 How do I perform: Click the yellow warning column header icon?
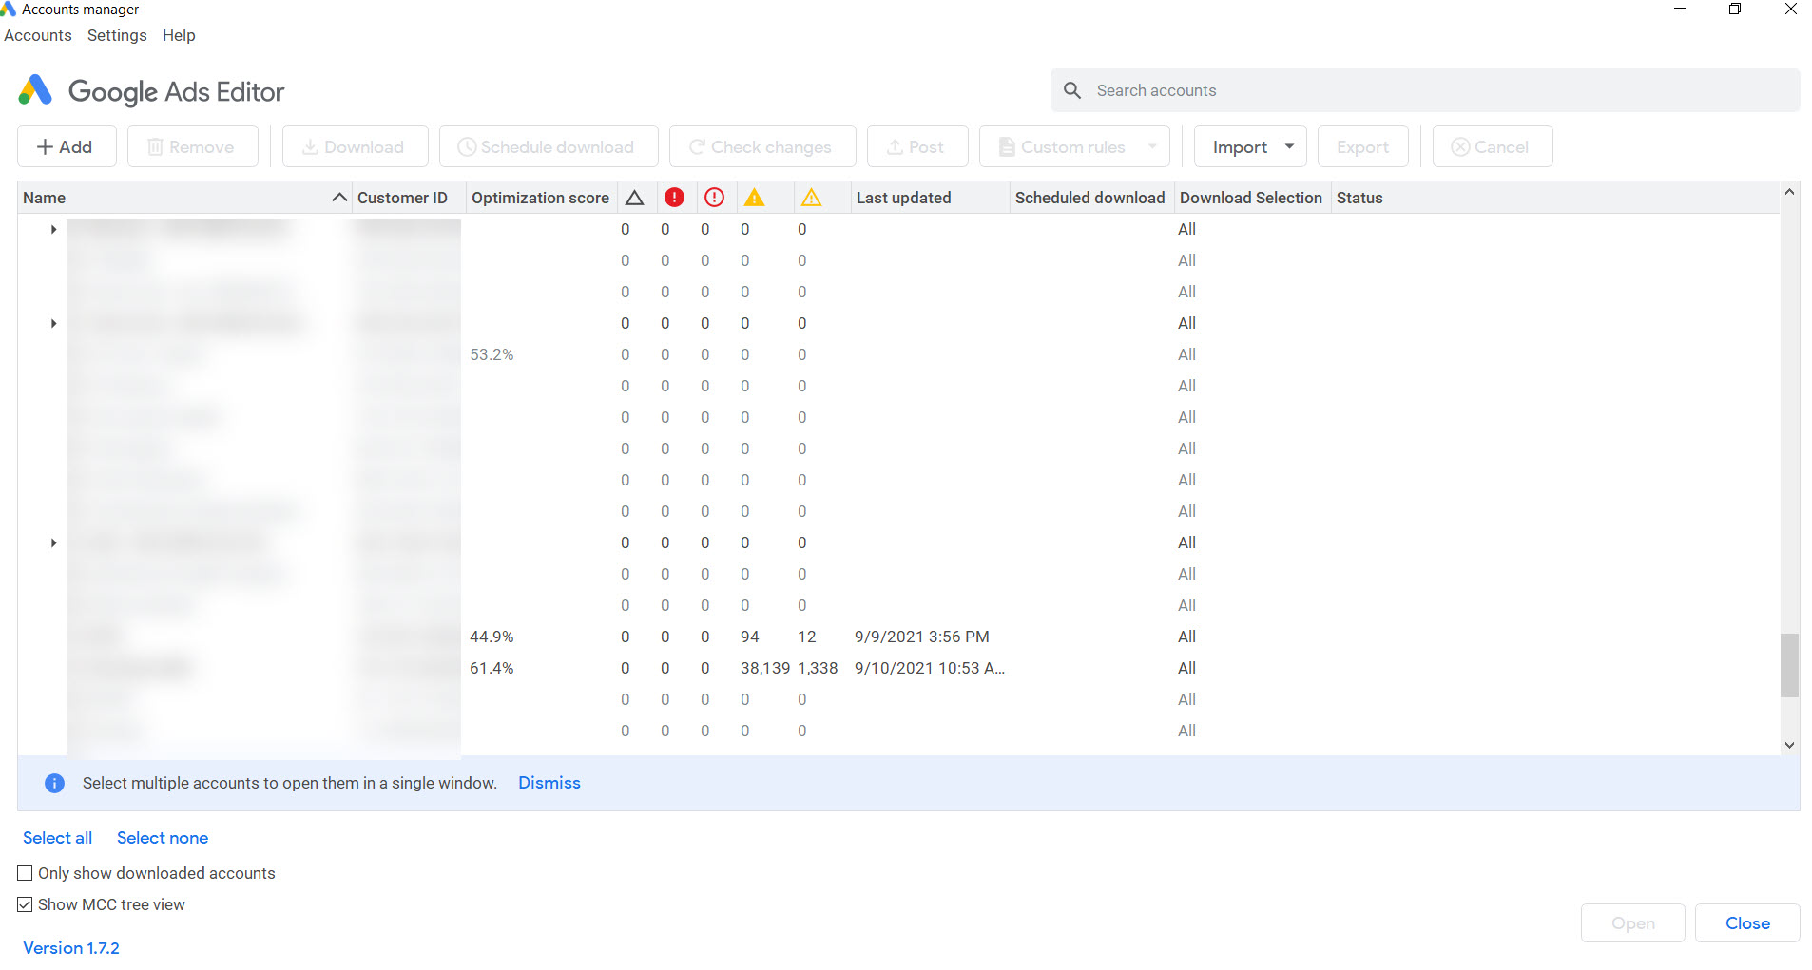755,197
